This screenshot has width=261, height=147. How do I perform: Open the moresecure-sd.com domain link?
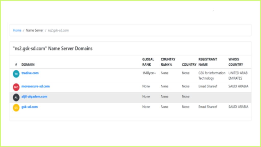point(35,86)
